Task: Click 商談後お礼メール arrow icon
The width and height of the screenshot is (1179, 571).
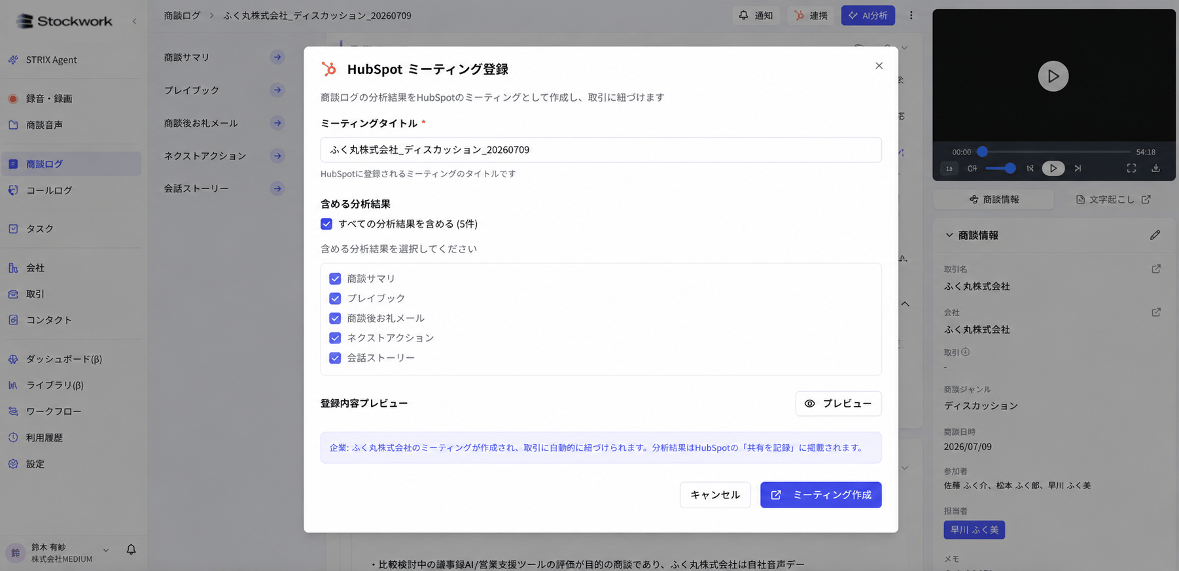Action: (277, 123)
